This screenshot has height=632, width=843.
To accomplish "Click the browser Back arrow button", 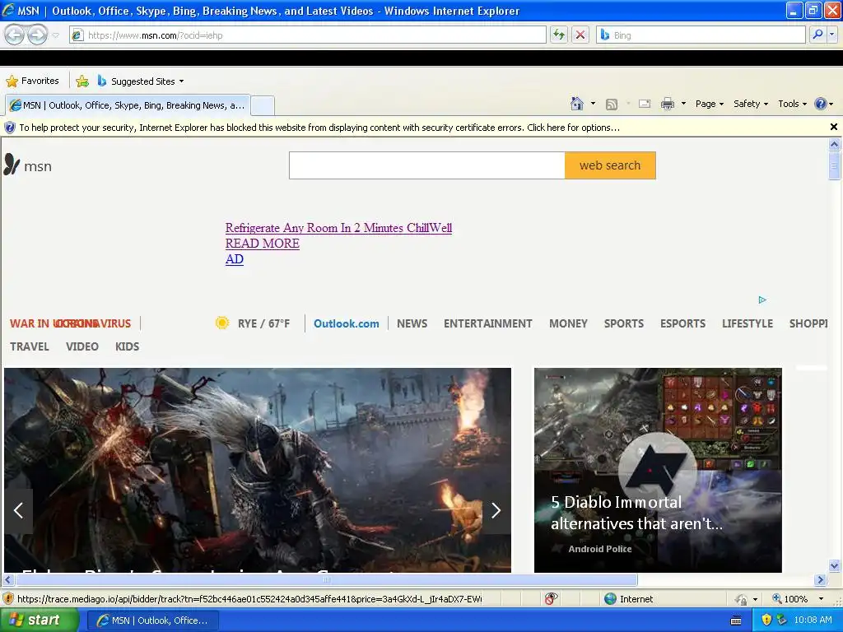I will click(x=15, y=35).
